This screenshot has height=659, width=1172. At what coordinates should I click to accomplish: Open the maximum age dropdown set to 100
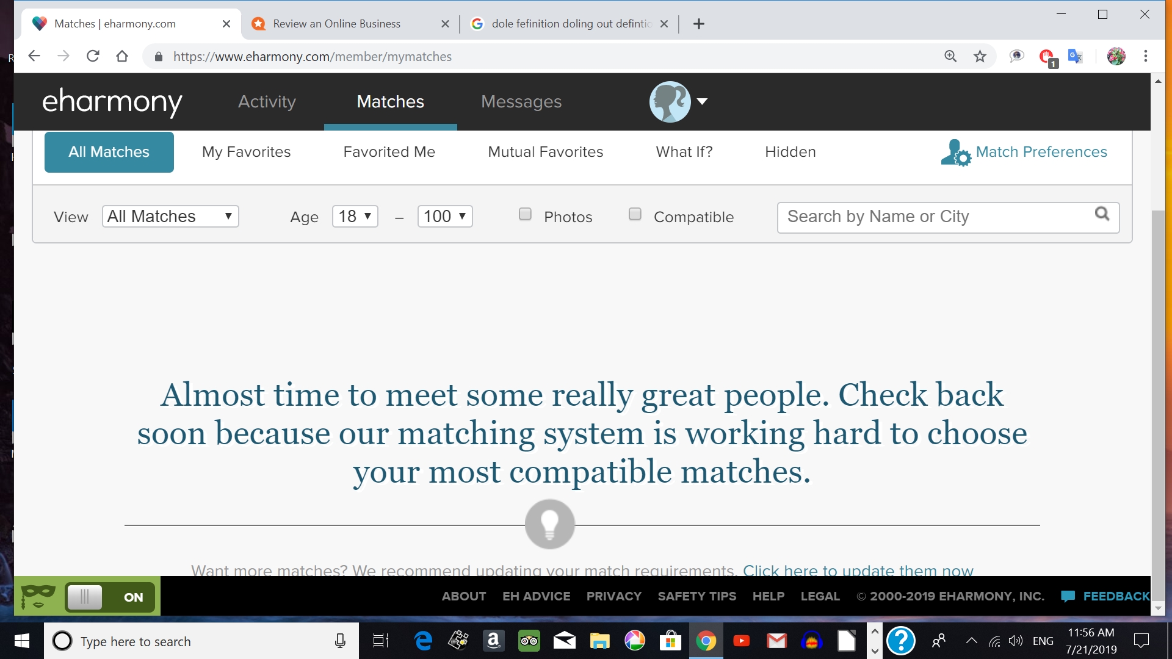pyautogui.click(x=444, y=216)
